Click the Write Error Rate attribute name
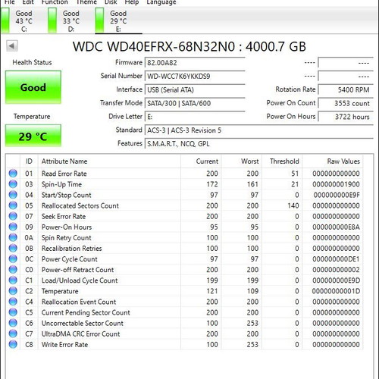The image size is (379, 379). pos(64,345)
